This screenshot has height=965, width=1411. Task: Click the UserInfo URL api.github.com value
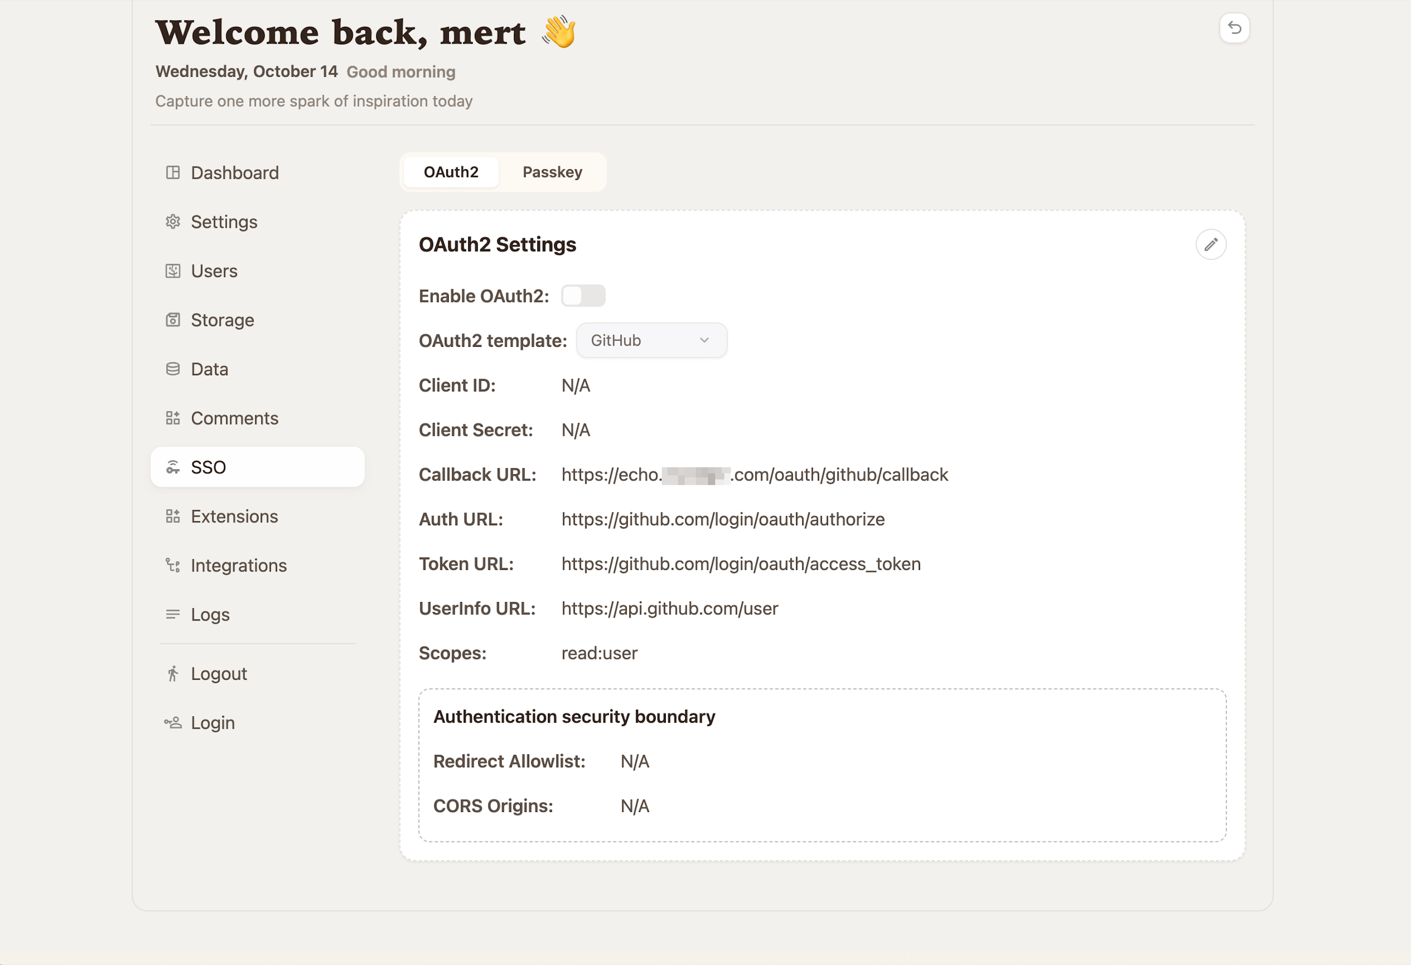pos(670,609)
